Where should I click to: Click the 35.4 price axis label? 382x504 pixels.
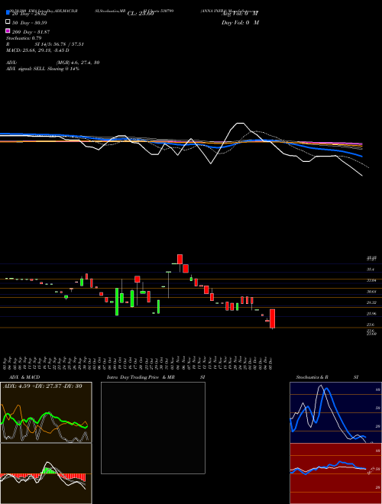click(371, 270)
